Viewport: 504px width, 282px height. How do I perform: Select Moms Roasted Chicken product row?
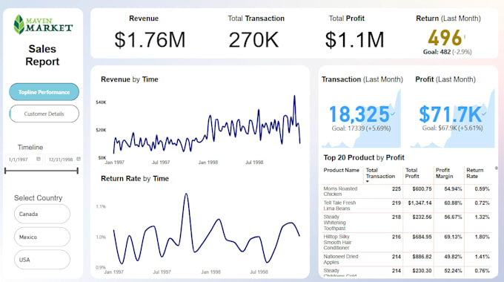tap(407, 191)
